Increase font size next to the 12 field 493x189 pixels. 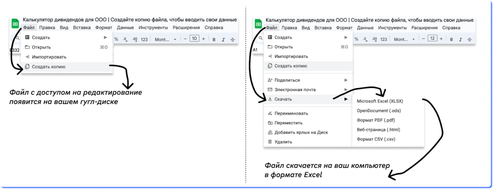point(441,39)
